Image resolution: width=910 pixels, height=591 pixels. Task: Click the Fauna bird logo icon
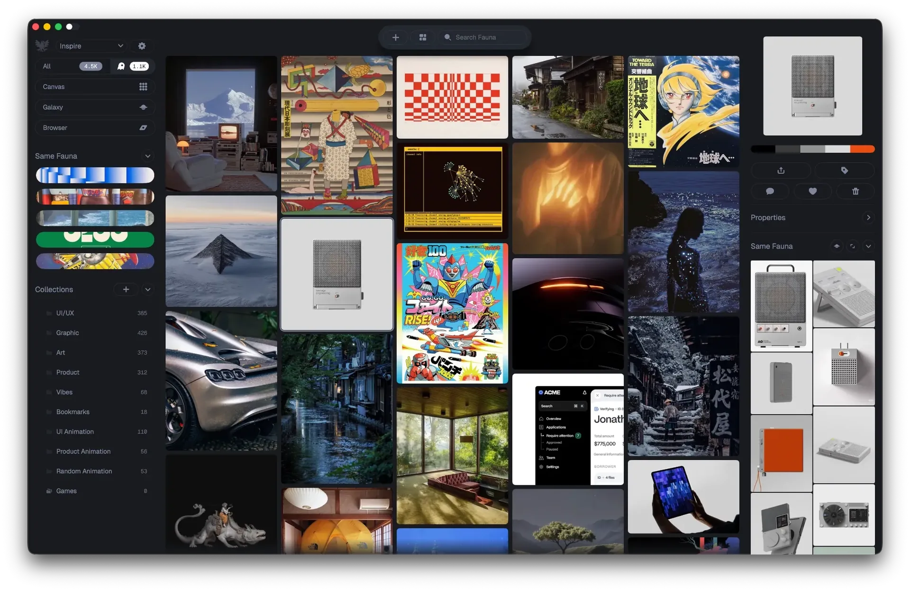point(42,45)
